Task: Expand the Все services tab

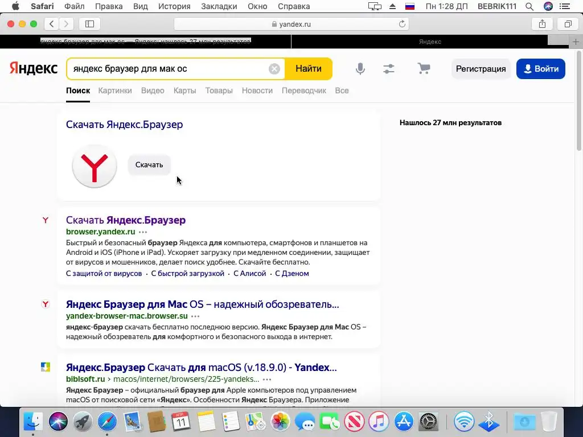Action: (342, 90)
